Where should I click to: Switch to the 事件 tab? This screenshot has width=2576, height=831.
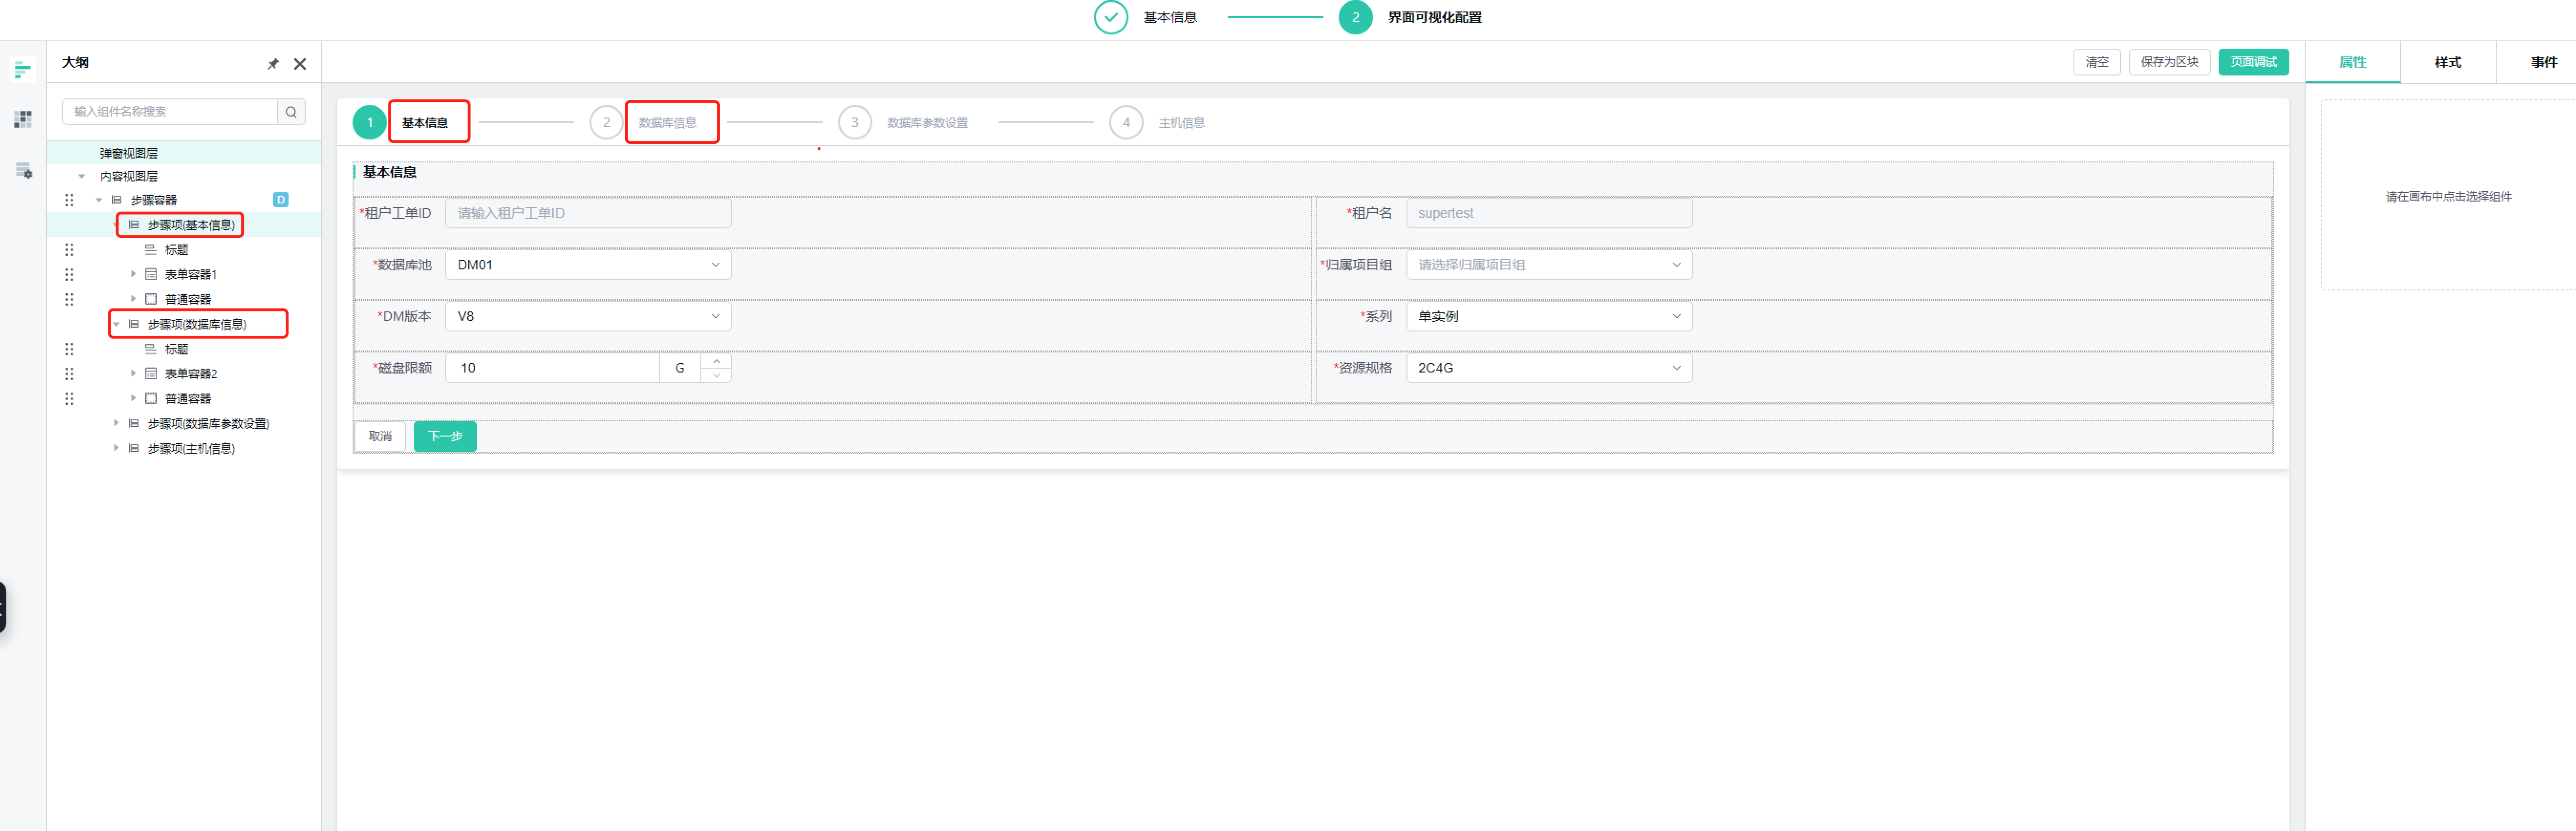pos(2543,62)
